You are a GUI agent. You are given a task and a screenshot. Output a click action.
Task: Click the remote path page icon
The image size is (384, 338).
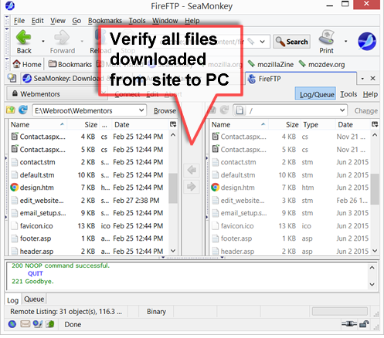click(x=240, y=110)
